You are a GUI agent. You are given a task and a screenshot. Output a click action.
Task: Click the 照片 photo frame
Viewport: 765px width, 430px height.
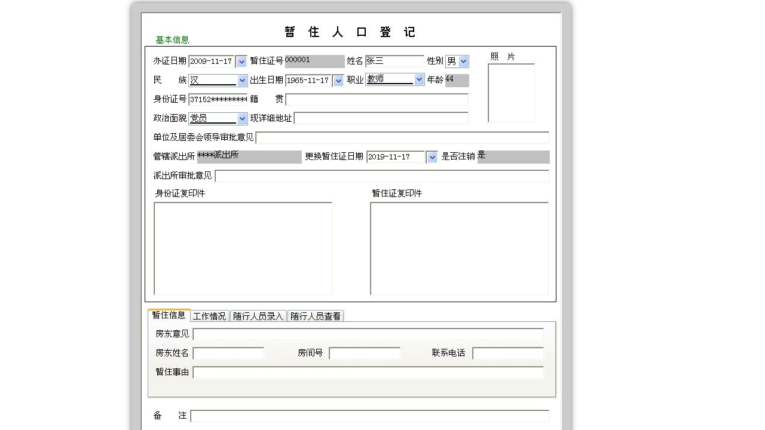click(x=511, y=93)
